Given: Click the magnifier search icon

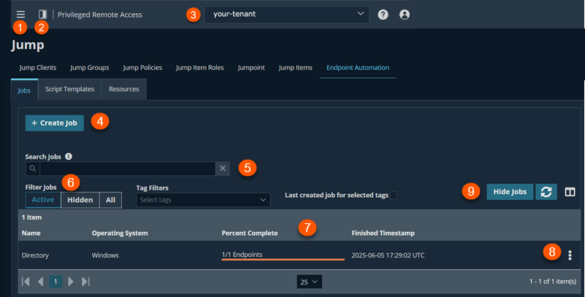Looking at the screenshot, I should (32, 169).
